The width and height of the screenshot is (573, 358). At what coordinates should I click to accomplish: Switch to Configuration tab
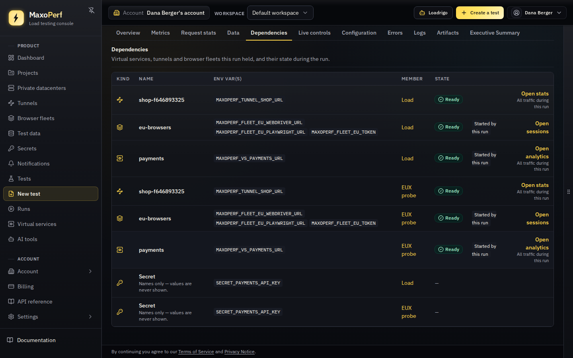(359, 33)
